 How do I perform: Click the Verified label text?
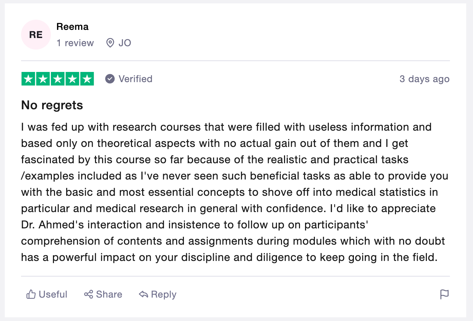[x=135, y=79]
